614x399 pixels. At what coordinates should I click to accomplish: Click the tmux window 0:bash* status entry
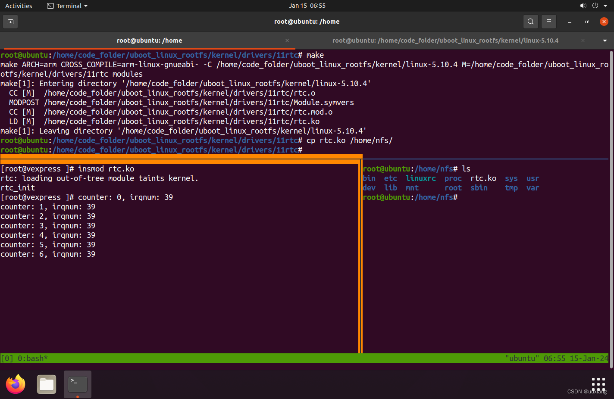pyautogui.click(x=33, y=358)
